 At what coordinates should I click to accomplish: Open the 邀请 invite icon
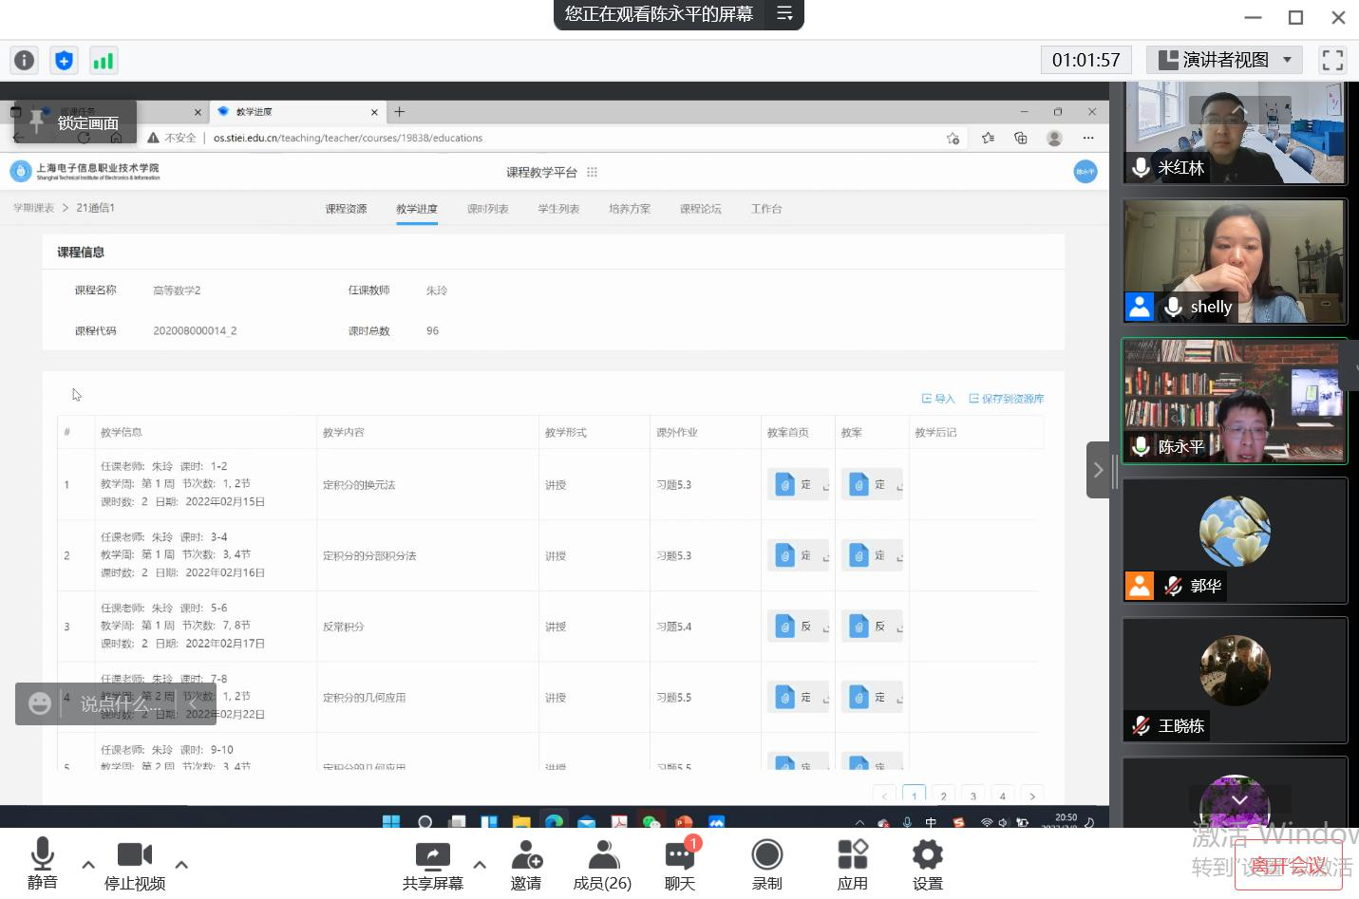click(x=526, y=865)
